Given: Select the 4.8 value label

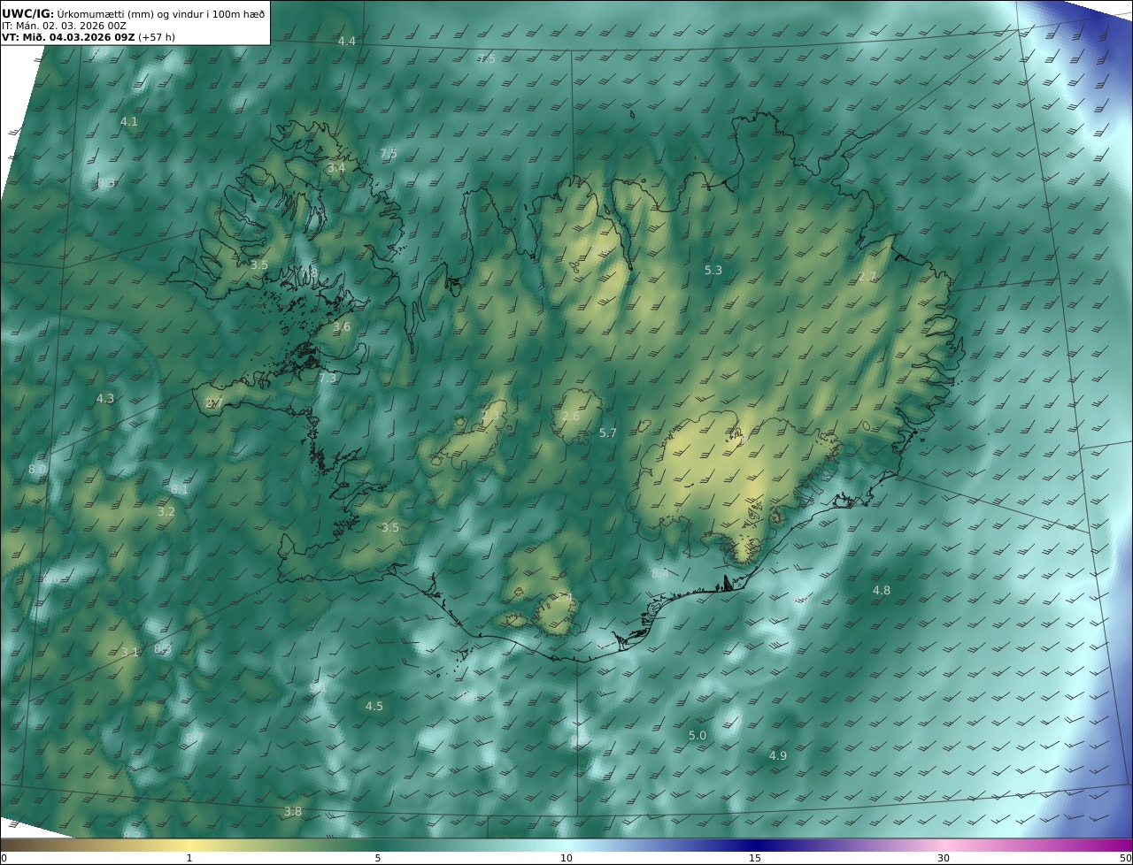Looking at the screenshot, I should tap(882, 591).
